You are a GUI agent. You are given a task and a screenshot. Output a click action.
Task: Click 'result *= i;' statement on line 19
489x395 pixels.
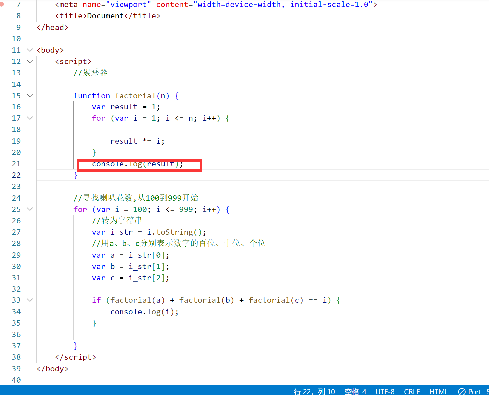137,141
